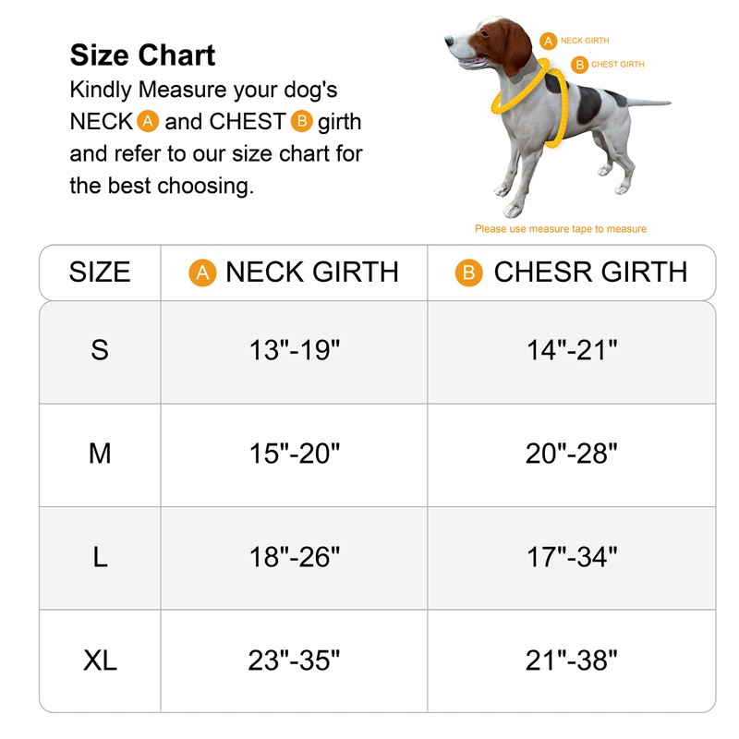The image size is (739, 739).
Task: Click "Please use measure tape to measure" note
Action: click(x=561, y=229)
